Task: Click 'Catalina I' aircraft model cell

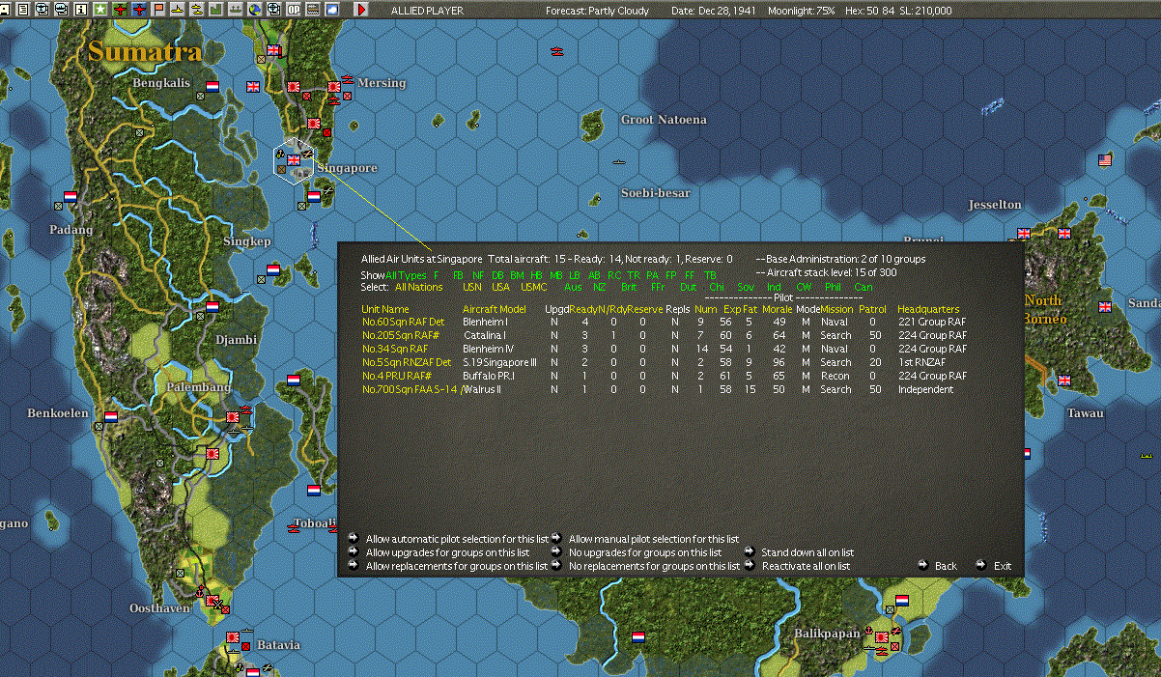Action: tap(484, 335)
